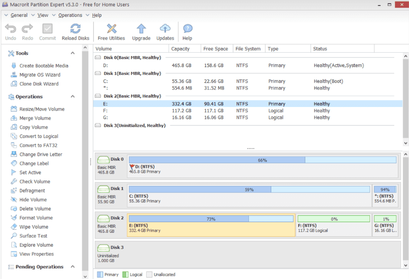Viewport: 409px width, 279px height.
Task: Select E: partition block in disk map
Action: click(211, 225)
